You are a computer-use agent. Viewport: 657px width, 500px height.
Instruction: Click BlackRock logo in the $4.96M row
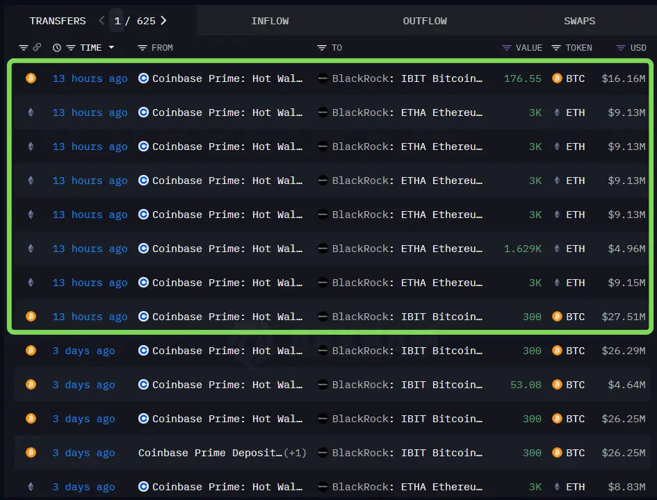[x=323, y=249]
